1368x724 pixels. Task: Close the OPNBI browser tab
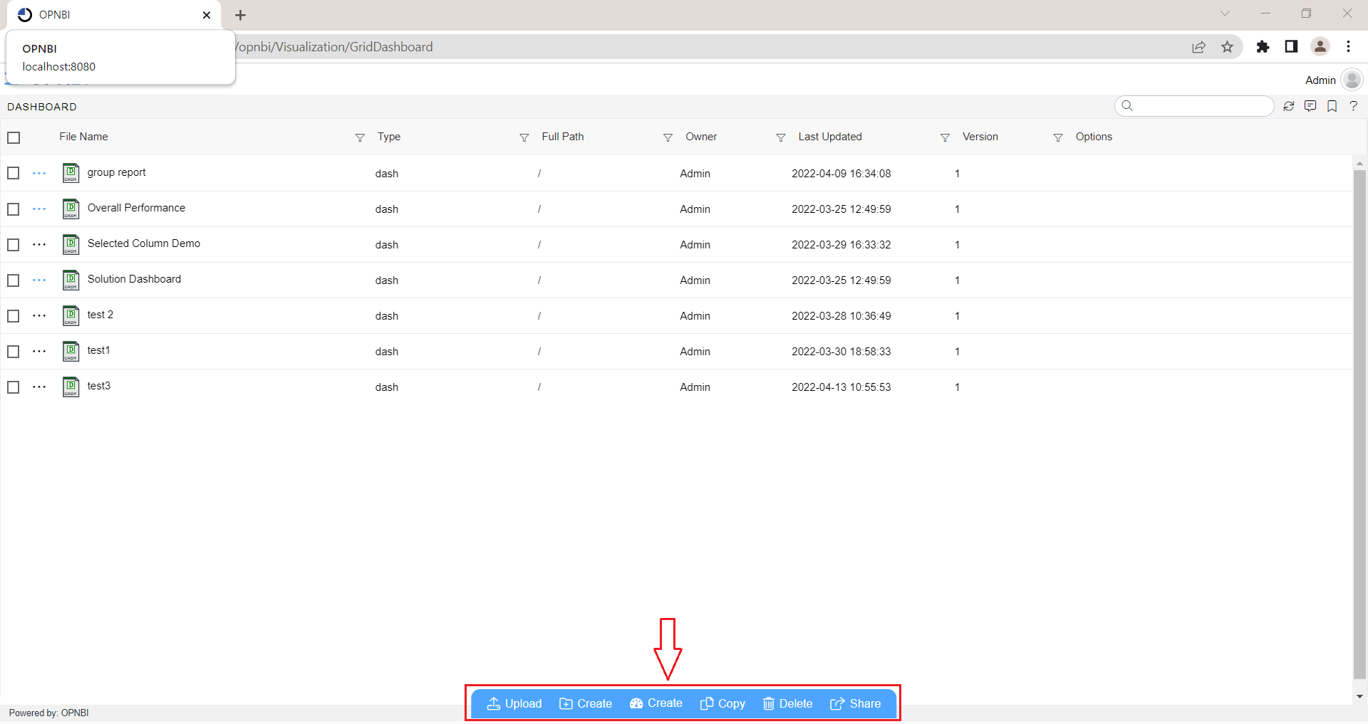(207, 15)
